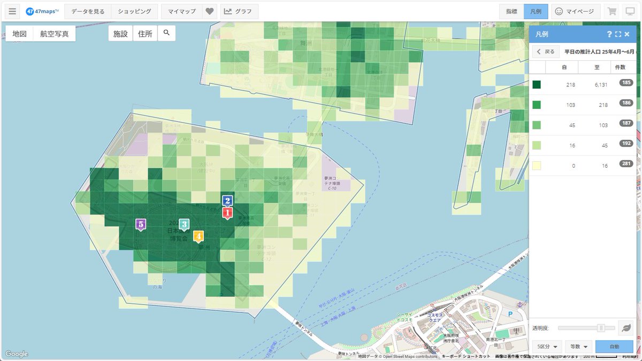The height and width of the screenshot is (361, 642).
Task: Click legend title 平日の推計人口 25年4月〜6月
Action: [x=599, y=52]
